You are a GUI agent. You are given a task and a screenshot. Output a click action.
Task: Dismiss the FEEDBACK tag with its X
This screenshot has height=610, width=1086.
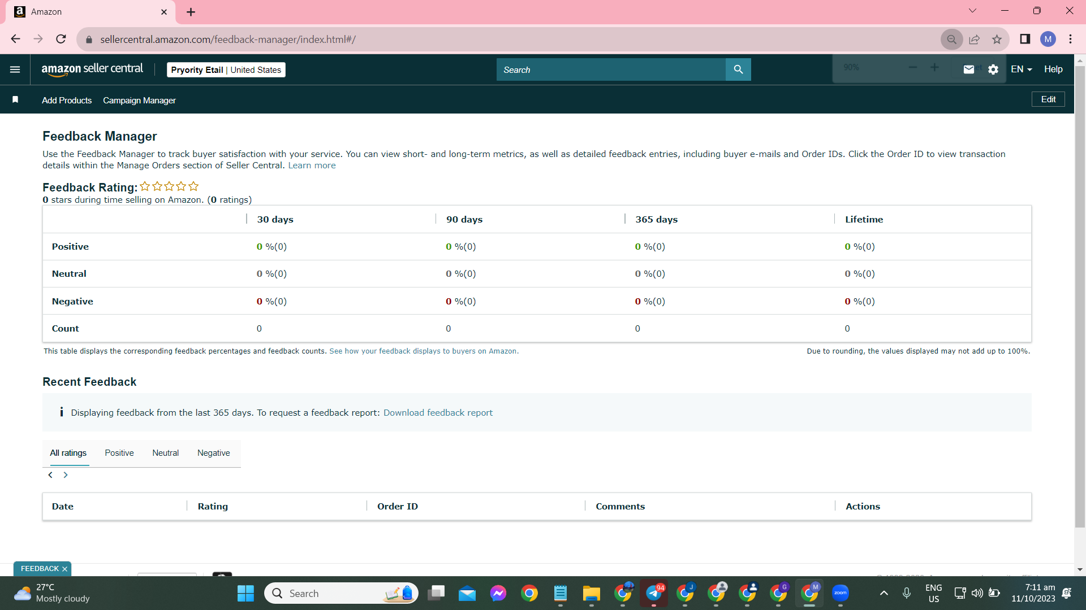click(x=64, y=569)
